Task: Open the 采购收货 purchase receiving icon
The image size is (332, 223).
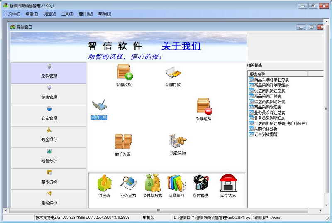Action: point(124,76)
